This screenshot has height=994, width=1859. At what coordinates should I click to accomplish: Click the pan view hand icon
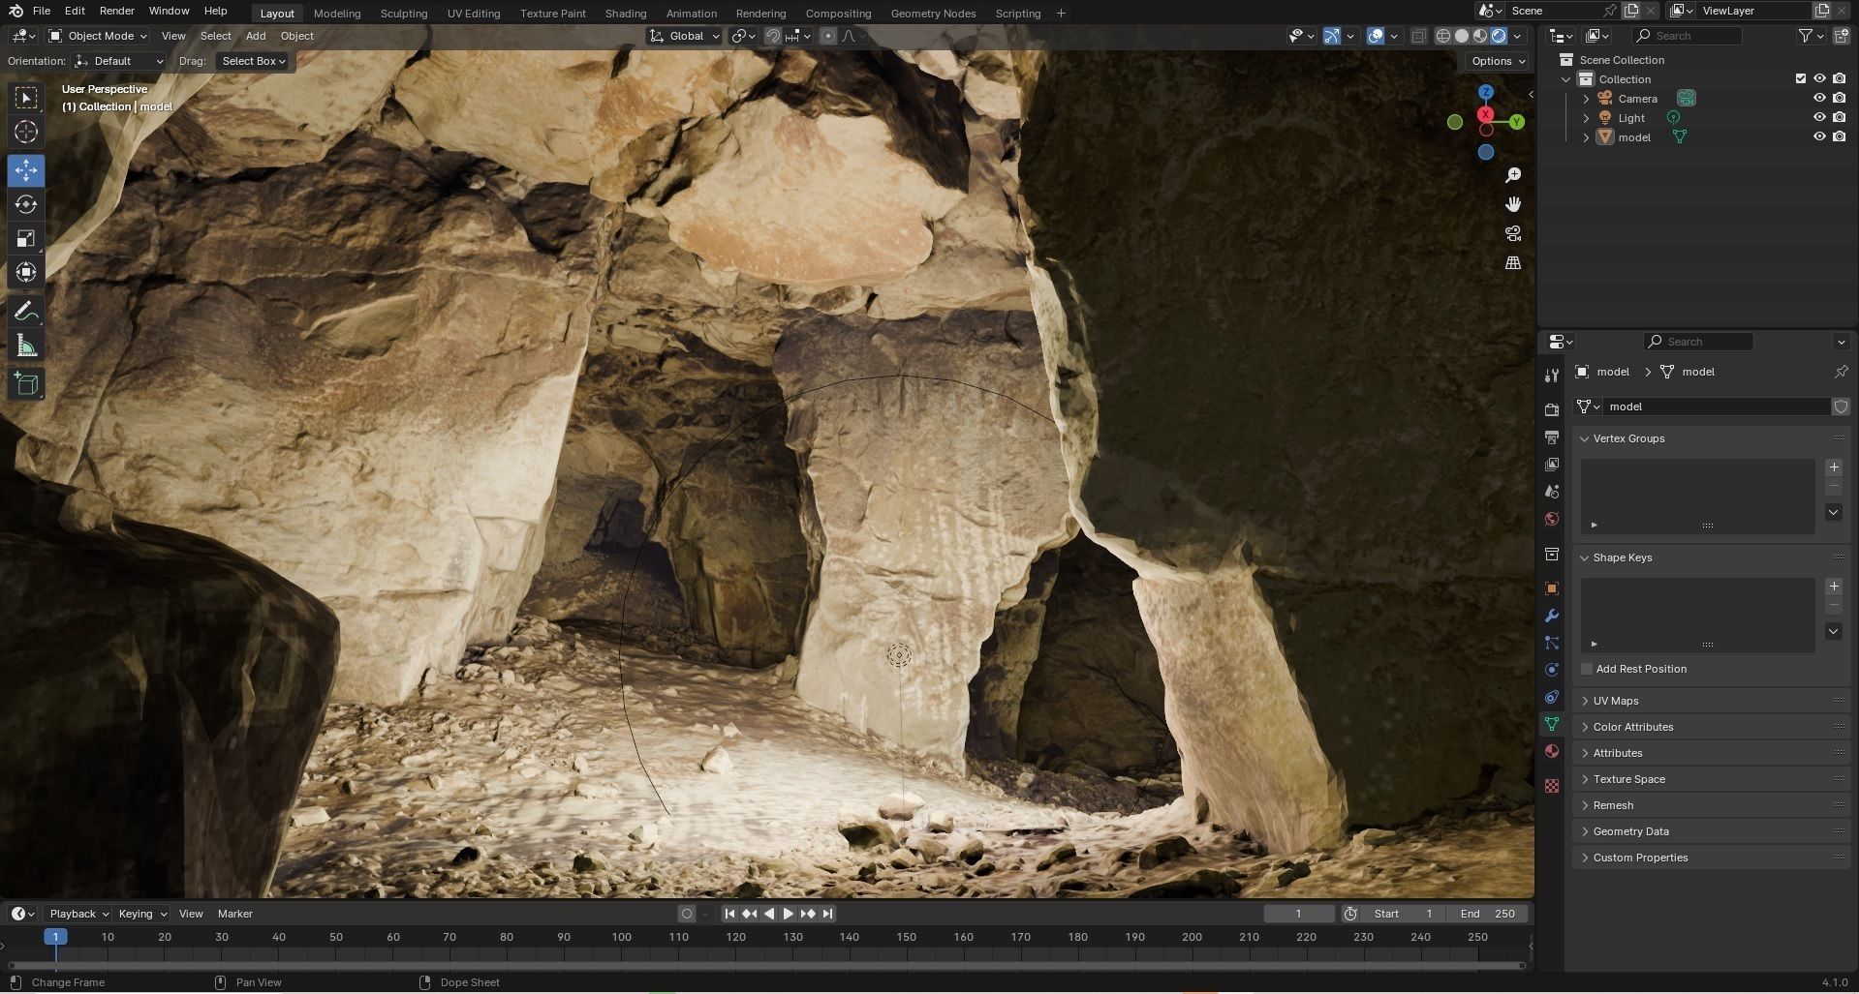click(1513, 204)
